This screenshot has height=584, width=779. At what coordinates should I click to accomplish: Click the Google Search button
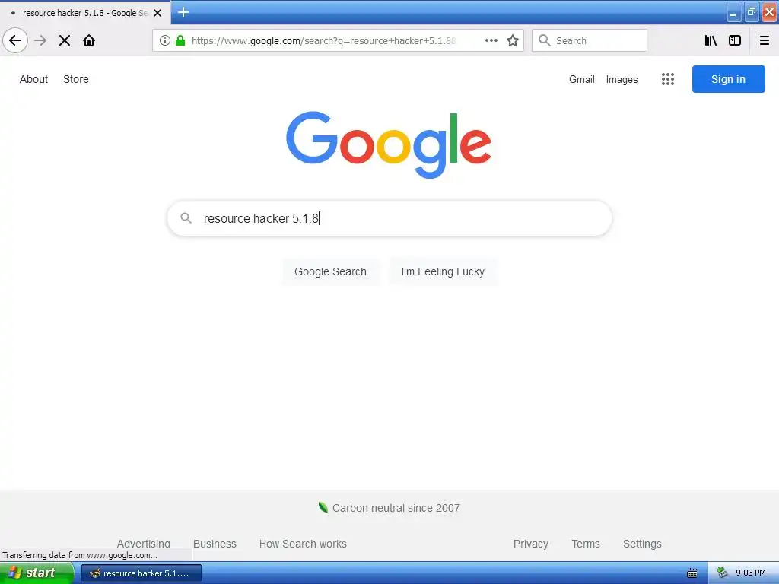330,271
